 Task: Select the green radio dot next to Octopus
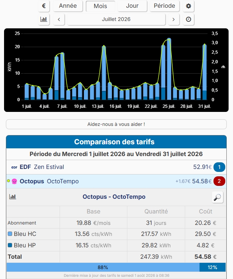coord(8,181)
